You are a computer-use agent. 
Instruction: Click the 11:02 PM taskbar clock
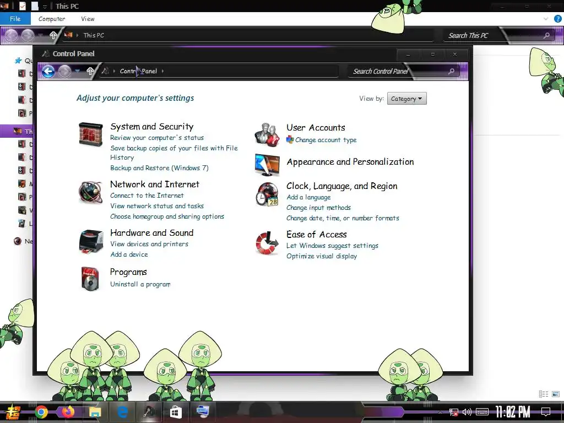(513, 412)
